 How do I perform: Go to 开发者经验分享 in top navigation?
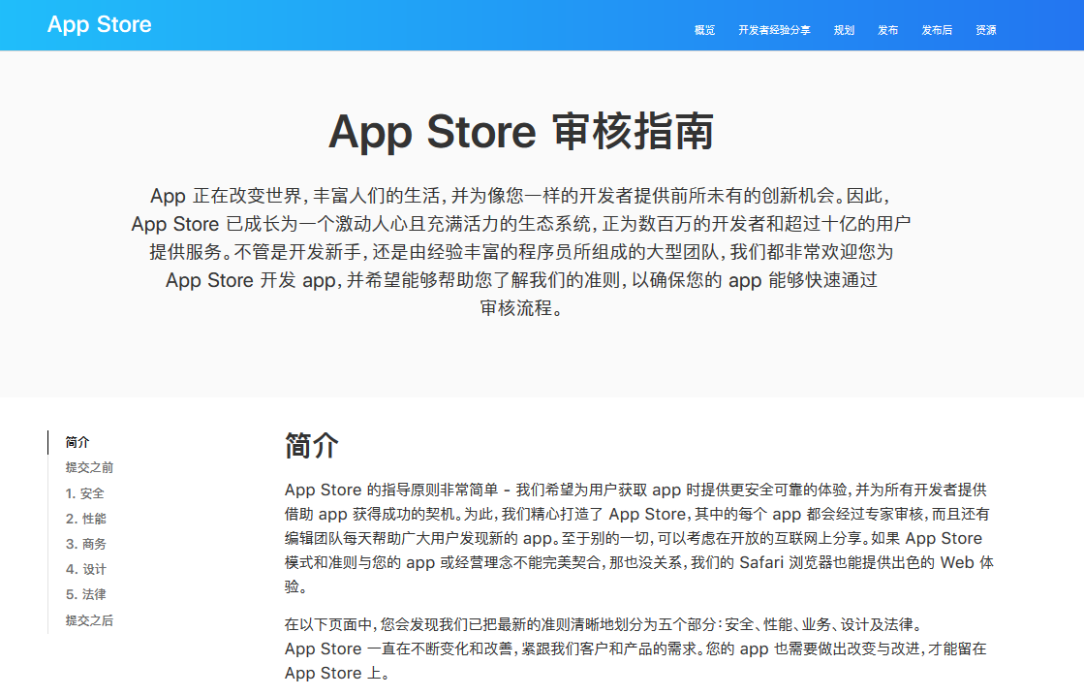(774, 30)
